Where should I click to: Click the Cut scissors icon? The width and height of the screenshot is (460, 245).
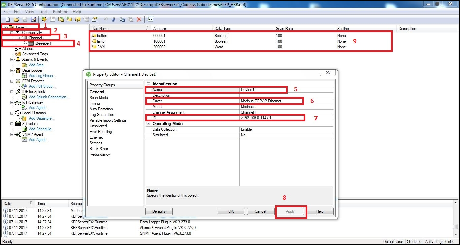pyautogui.click(x=114, y=19)
